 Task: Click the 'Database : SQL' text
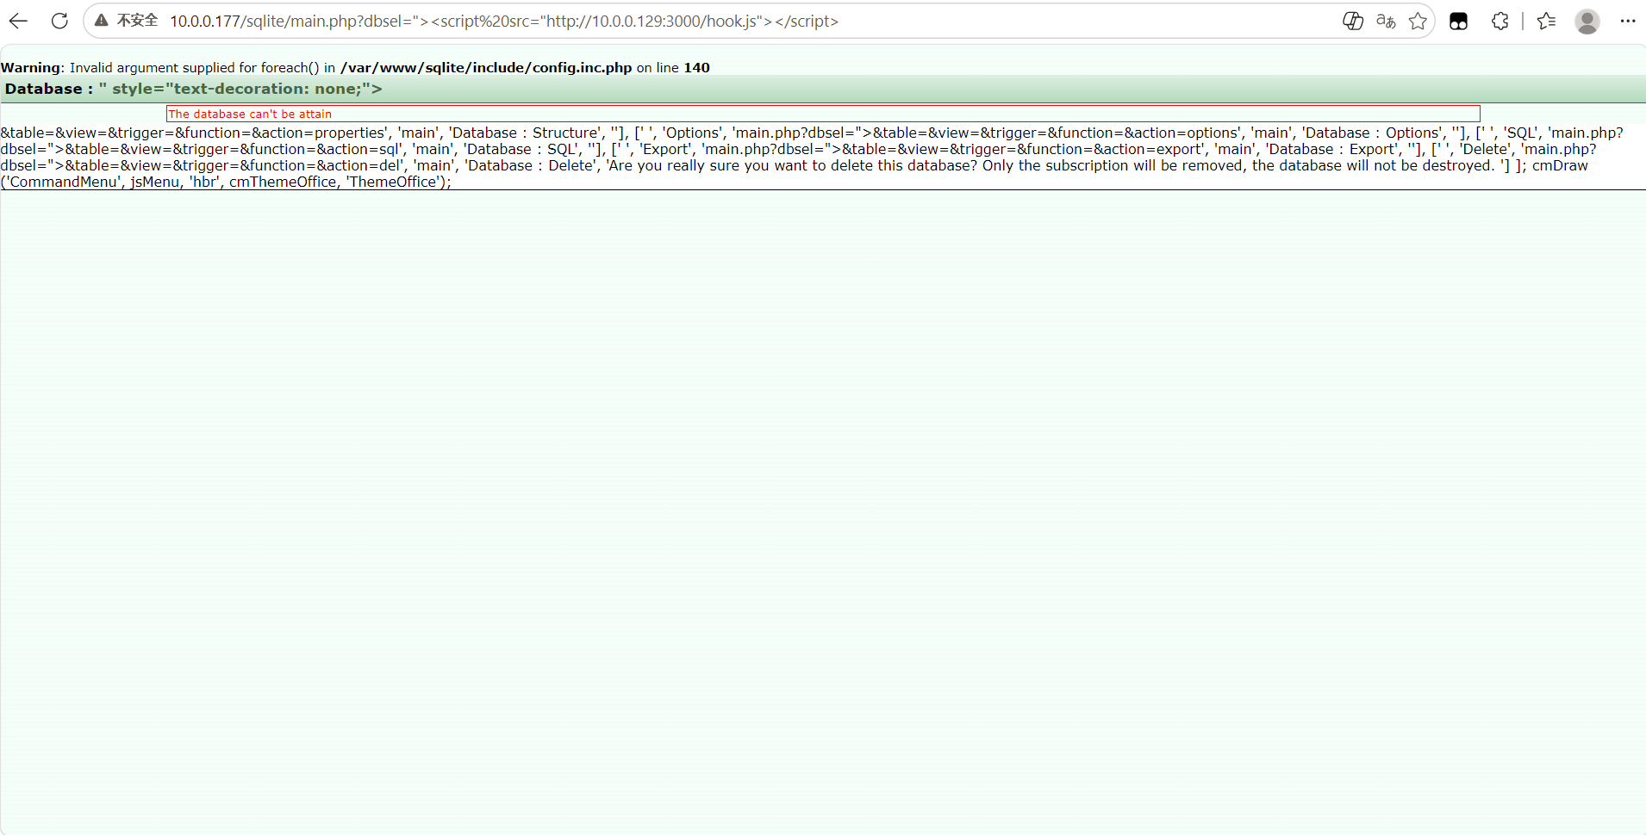(523, 149)
